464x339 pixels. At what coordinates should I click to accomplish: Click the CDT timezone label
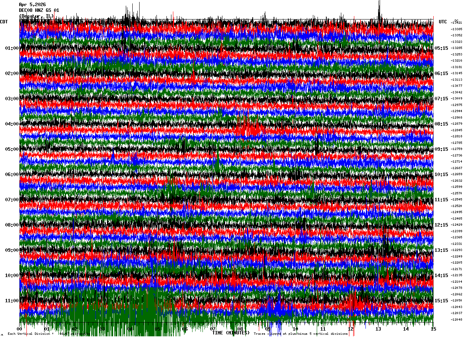coord(4,22)
